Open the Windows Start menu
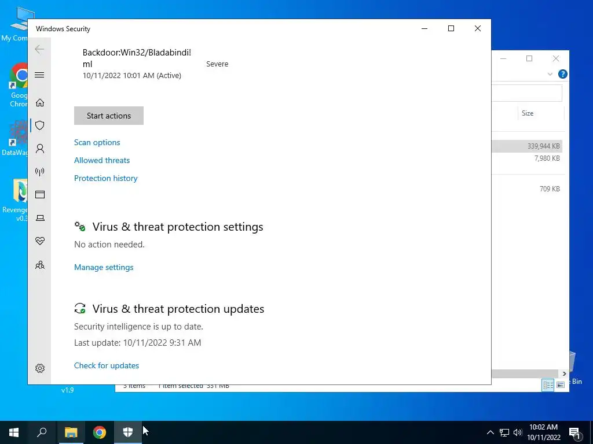Screen dimensions: 593x444 coord(14,432)
